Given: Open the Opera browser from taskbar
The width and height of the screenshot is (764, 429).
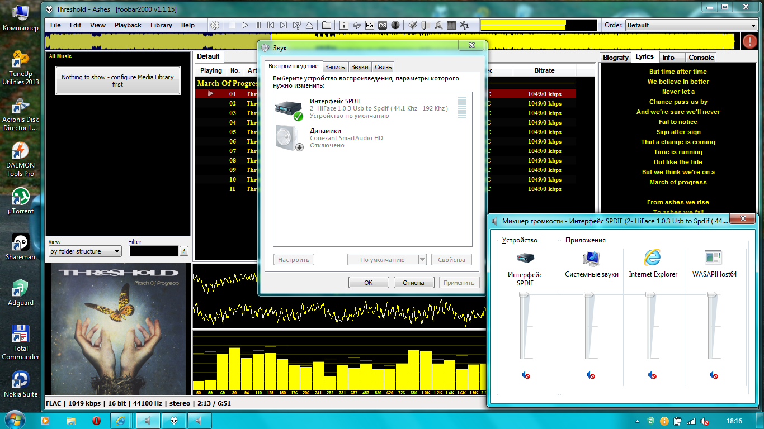Looking at the screenshot, I should pyautogui.click(x=96, y=420).
